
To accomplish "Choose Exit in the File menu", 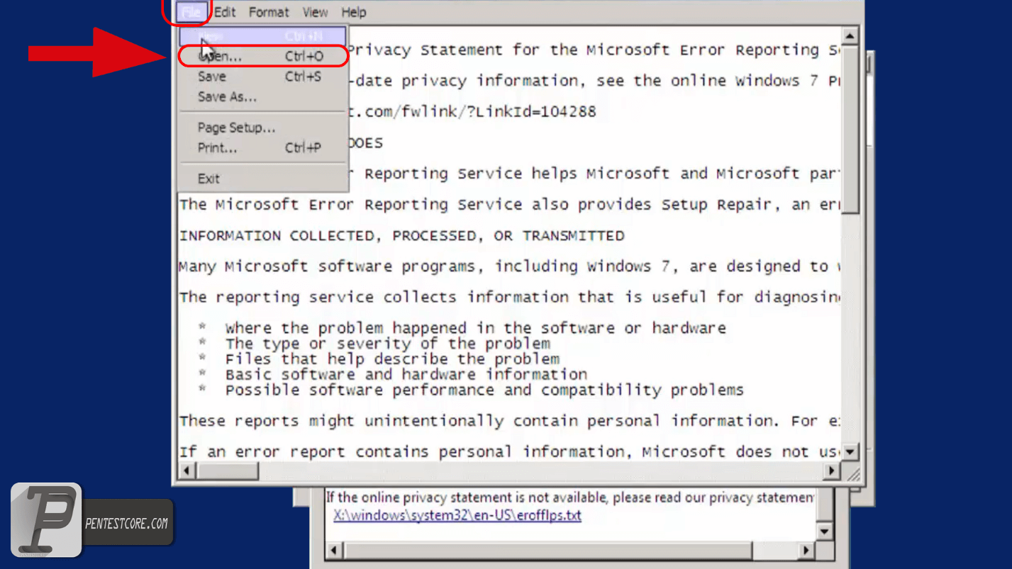I will 263,179.
